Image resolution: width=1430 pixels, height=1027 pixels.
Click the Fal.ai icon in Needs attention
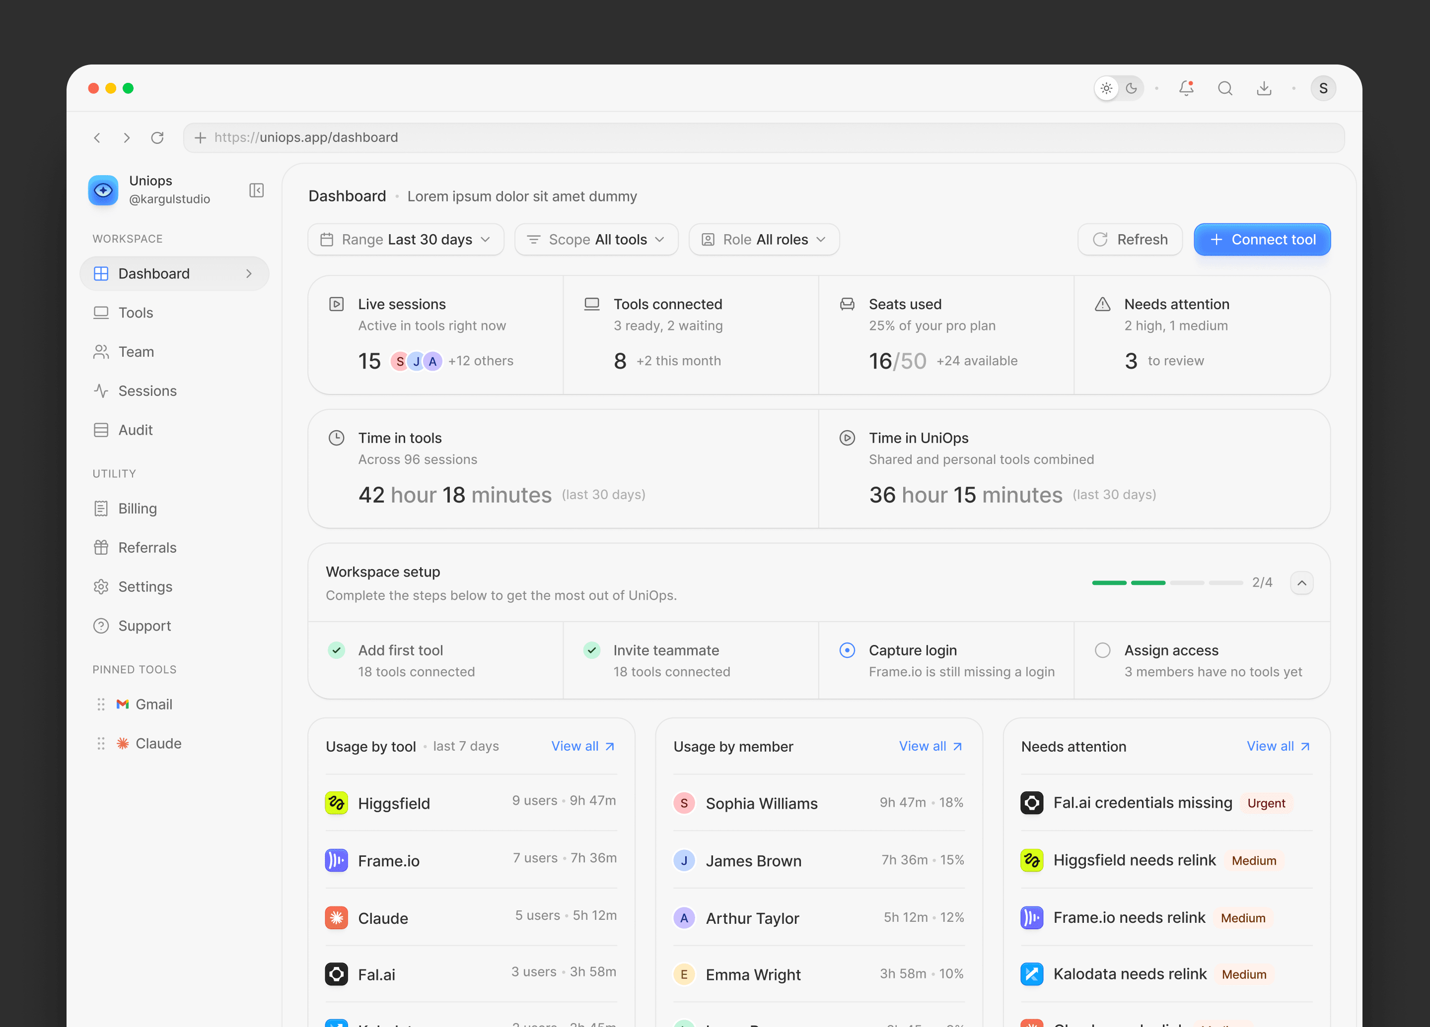1031,803
